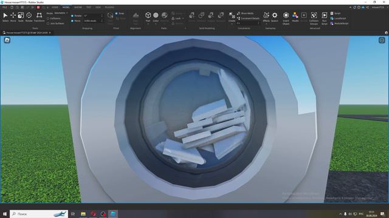
Task: Activate the Rotate tool
Action: (29, 17)
